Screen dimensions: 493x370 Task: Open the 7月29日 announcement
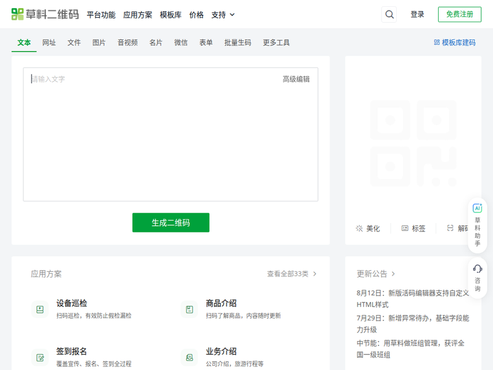(x=413, y=324)
